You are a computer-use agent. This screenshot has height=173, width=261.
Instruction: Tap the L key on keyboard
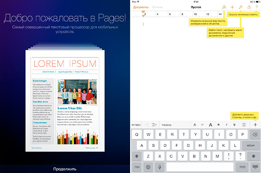(x=235, y=145)
